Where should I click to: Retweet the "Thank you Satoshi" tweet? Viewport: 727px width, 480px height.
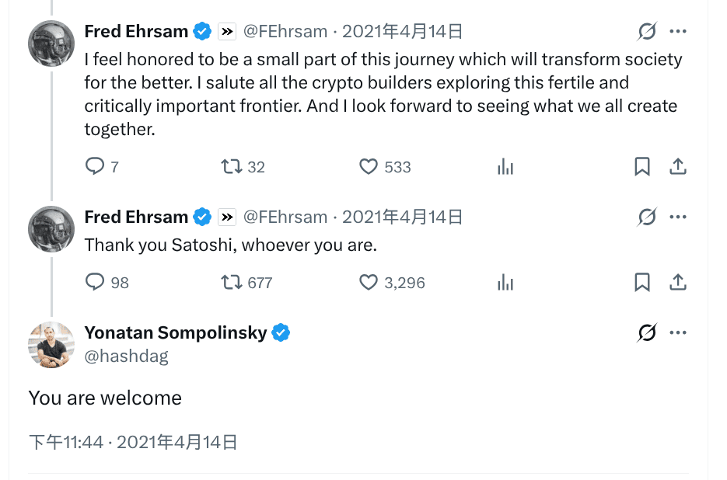[x=232, y=282]
